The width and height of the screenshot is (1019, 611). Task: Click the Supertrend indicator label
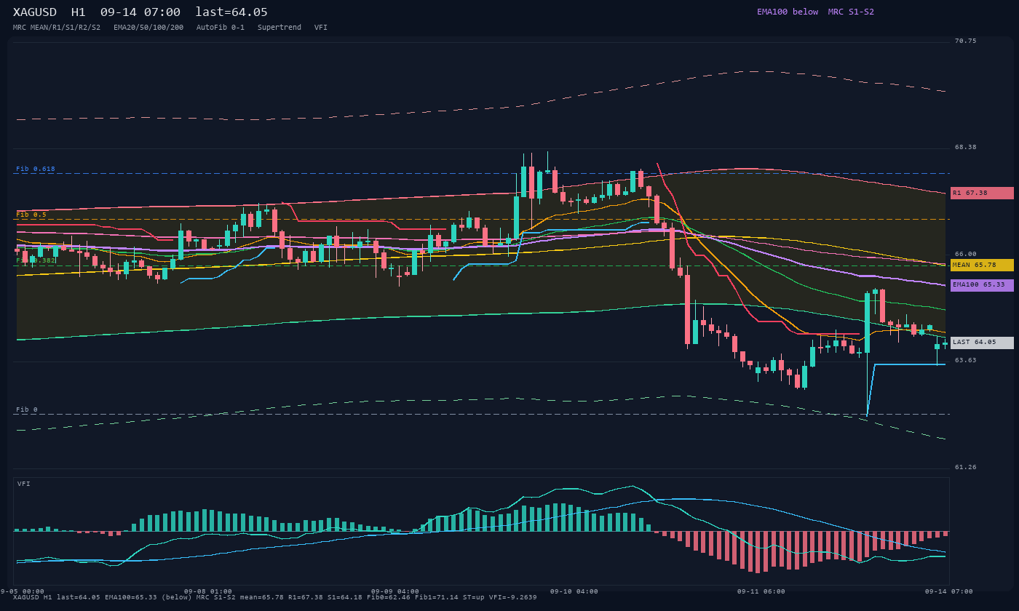[x=279, y=28]
